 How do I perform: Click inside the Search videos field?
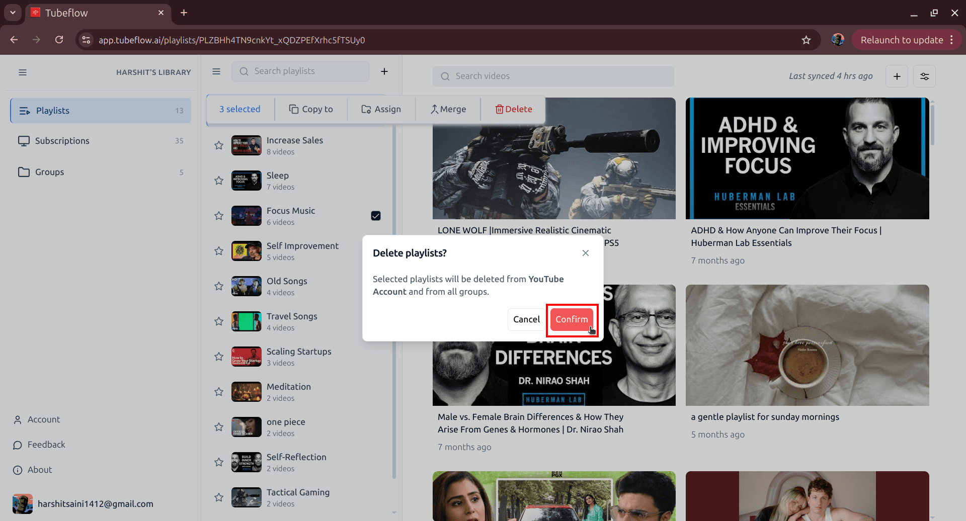[x=553, y=76]
